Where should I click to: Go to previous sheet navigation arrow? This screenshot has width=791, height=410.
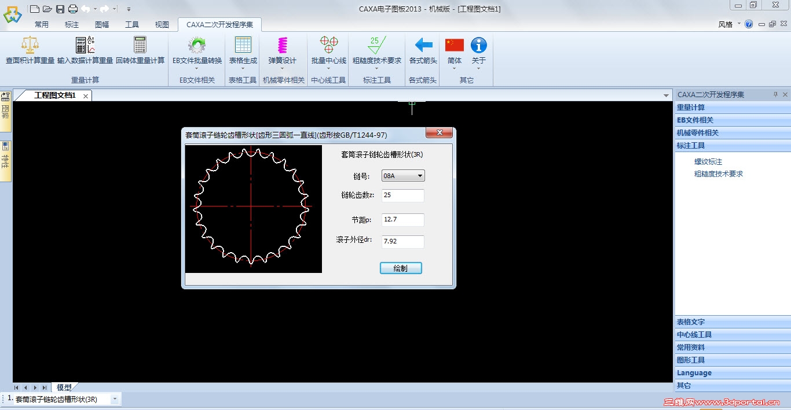point(25,387)
